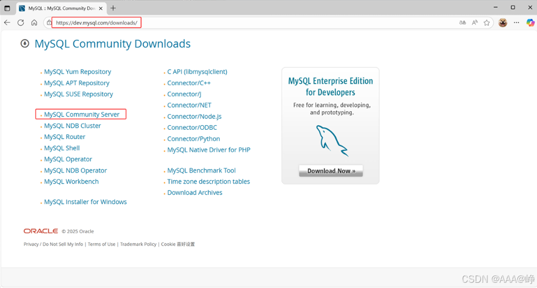Open MySQL Community Downloads heading link
The image size is (537, 288).
coord(113,44)
